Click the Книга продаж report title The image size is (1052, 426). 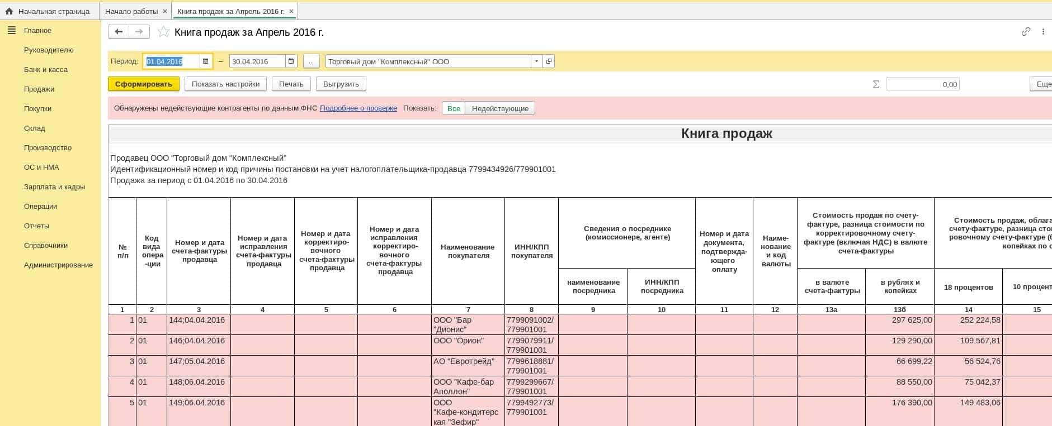tap(727, 133)
